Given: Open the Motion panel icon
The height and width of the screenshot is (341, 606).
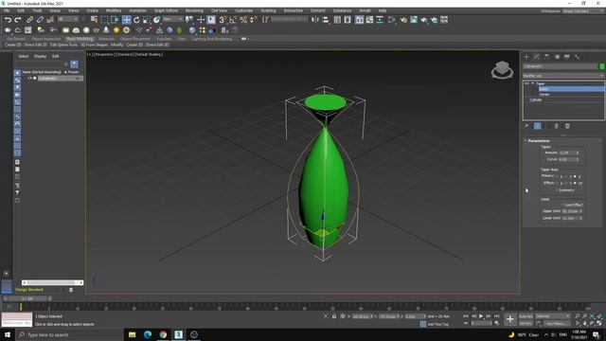Looking at the screenshot, I should tap(557, 57).
